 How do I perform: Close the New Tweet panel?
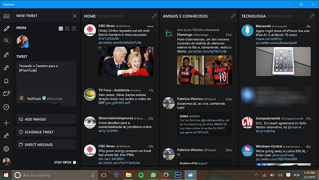tap(75, 16)
